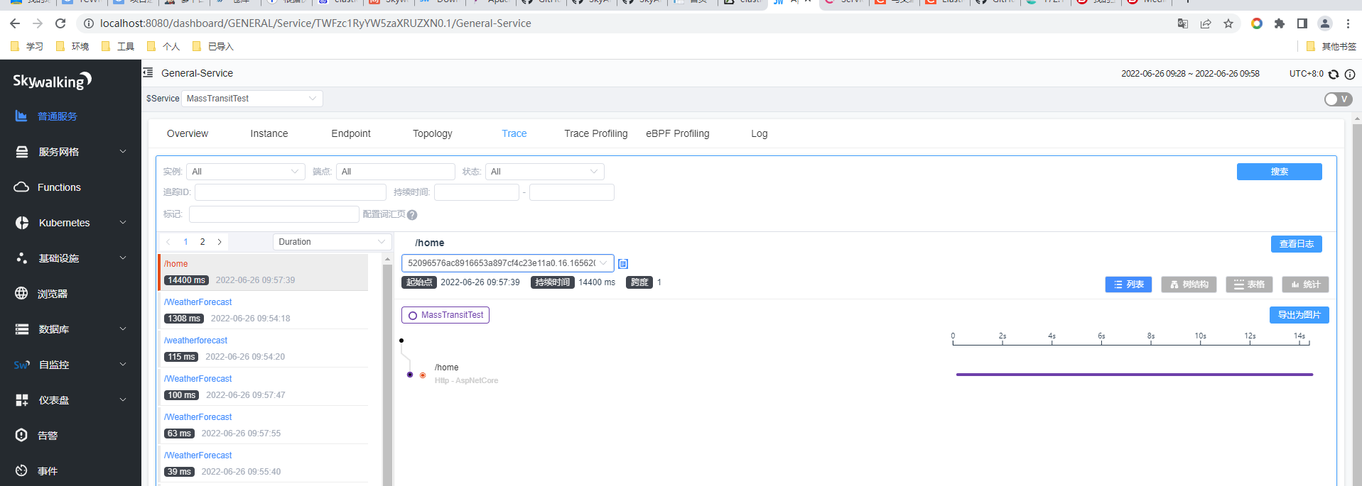Select the Statistics (统计) view button
The height and width of the screenshot is (486, 1362).
click(1306, 285)
